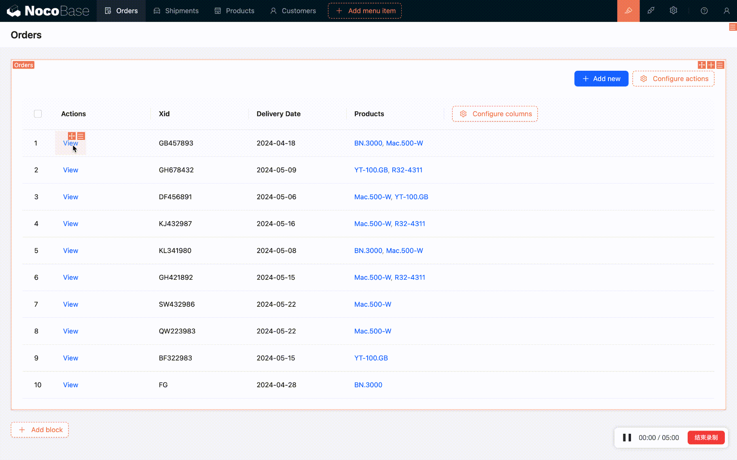
Task: Open the View action settings menu icon
Action: pos(81,136)
